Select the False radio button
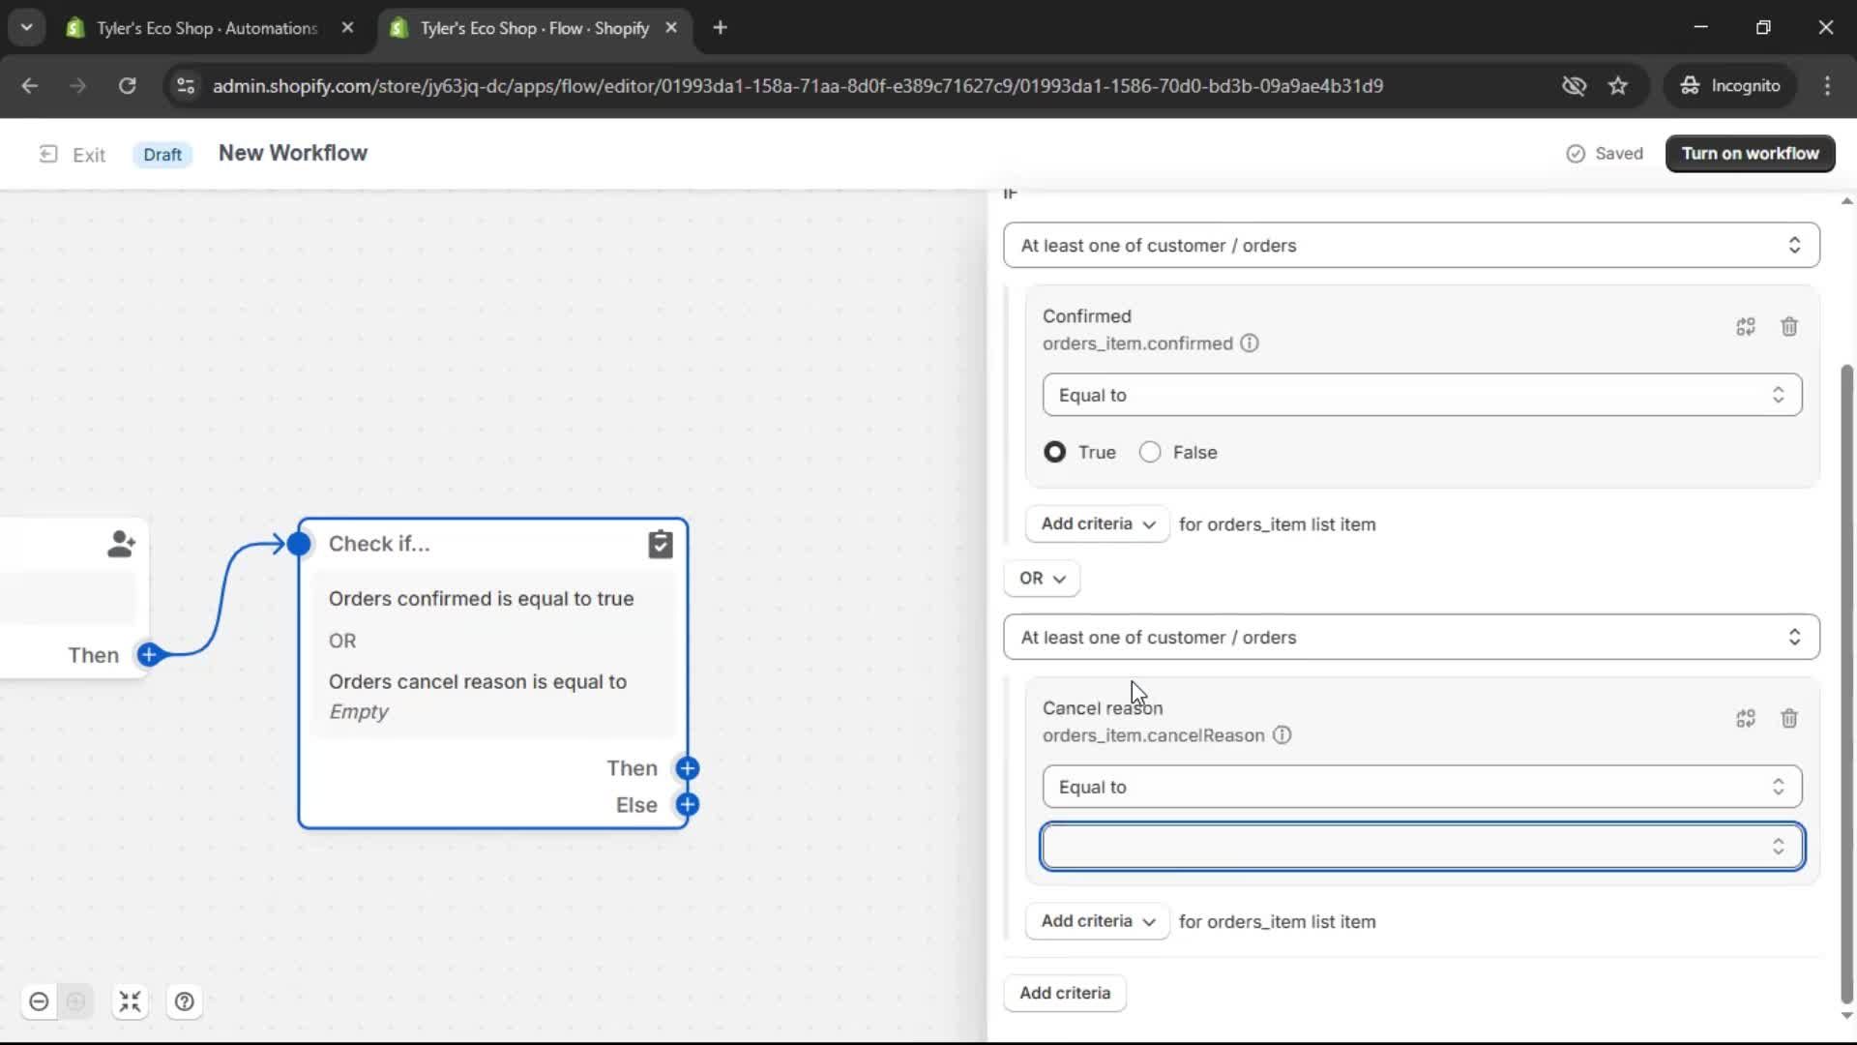Viewport: 1857px width, 1045px height. click(x=1150, y=452)
